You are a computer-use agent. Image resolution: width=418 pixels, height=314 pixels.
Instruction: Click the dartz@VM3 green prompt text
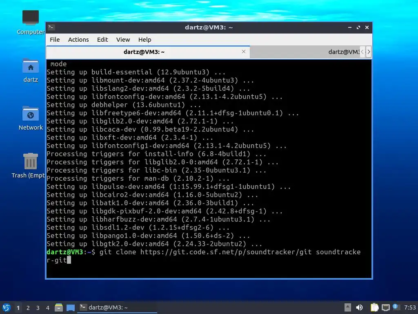coord(65,252)
